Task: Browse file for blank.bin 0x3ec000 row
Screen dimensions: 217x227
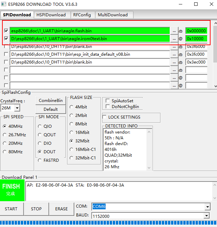Action: point(174,62)
